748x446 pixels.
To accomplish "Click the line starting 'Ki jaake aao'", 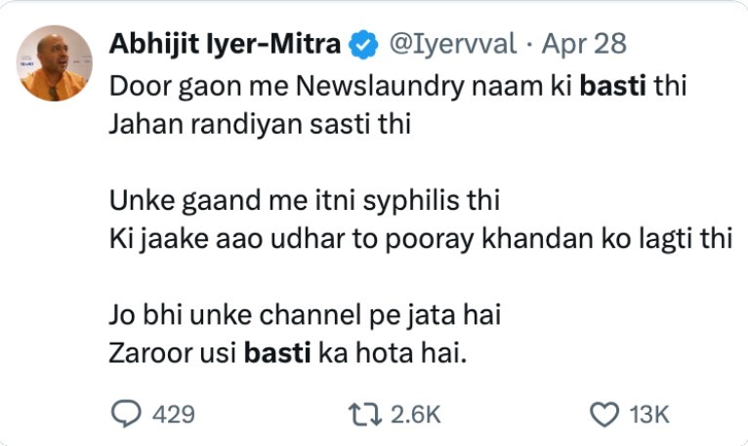I will 420,239.
